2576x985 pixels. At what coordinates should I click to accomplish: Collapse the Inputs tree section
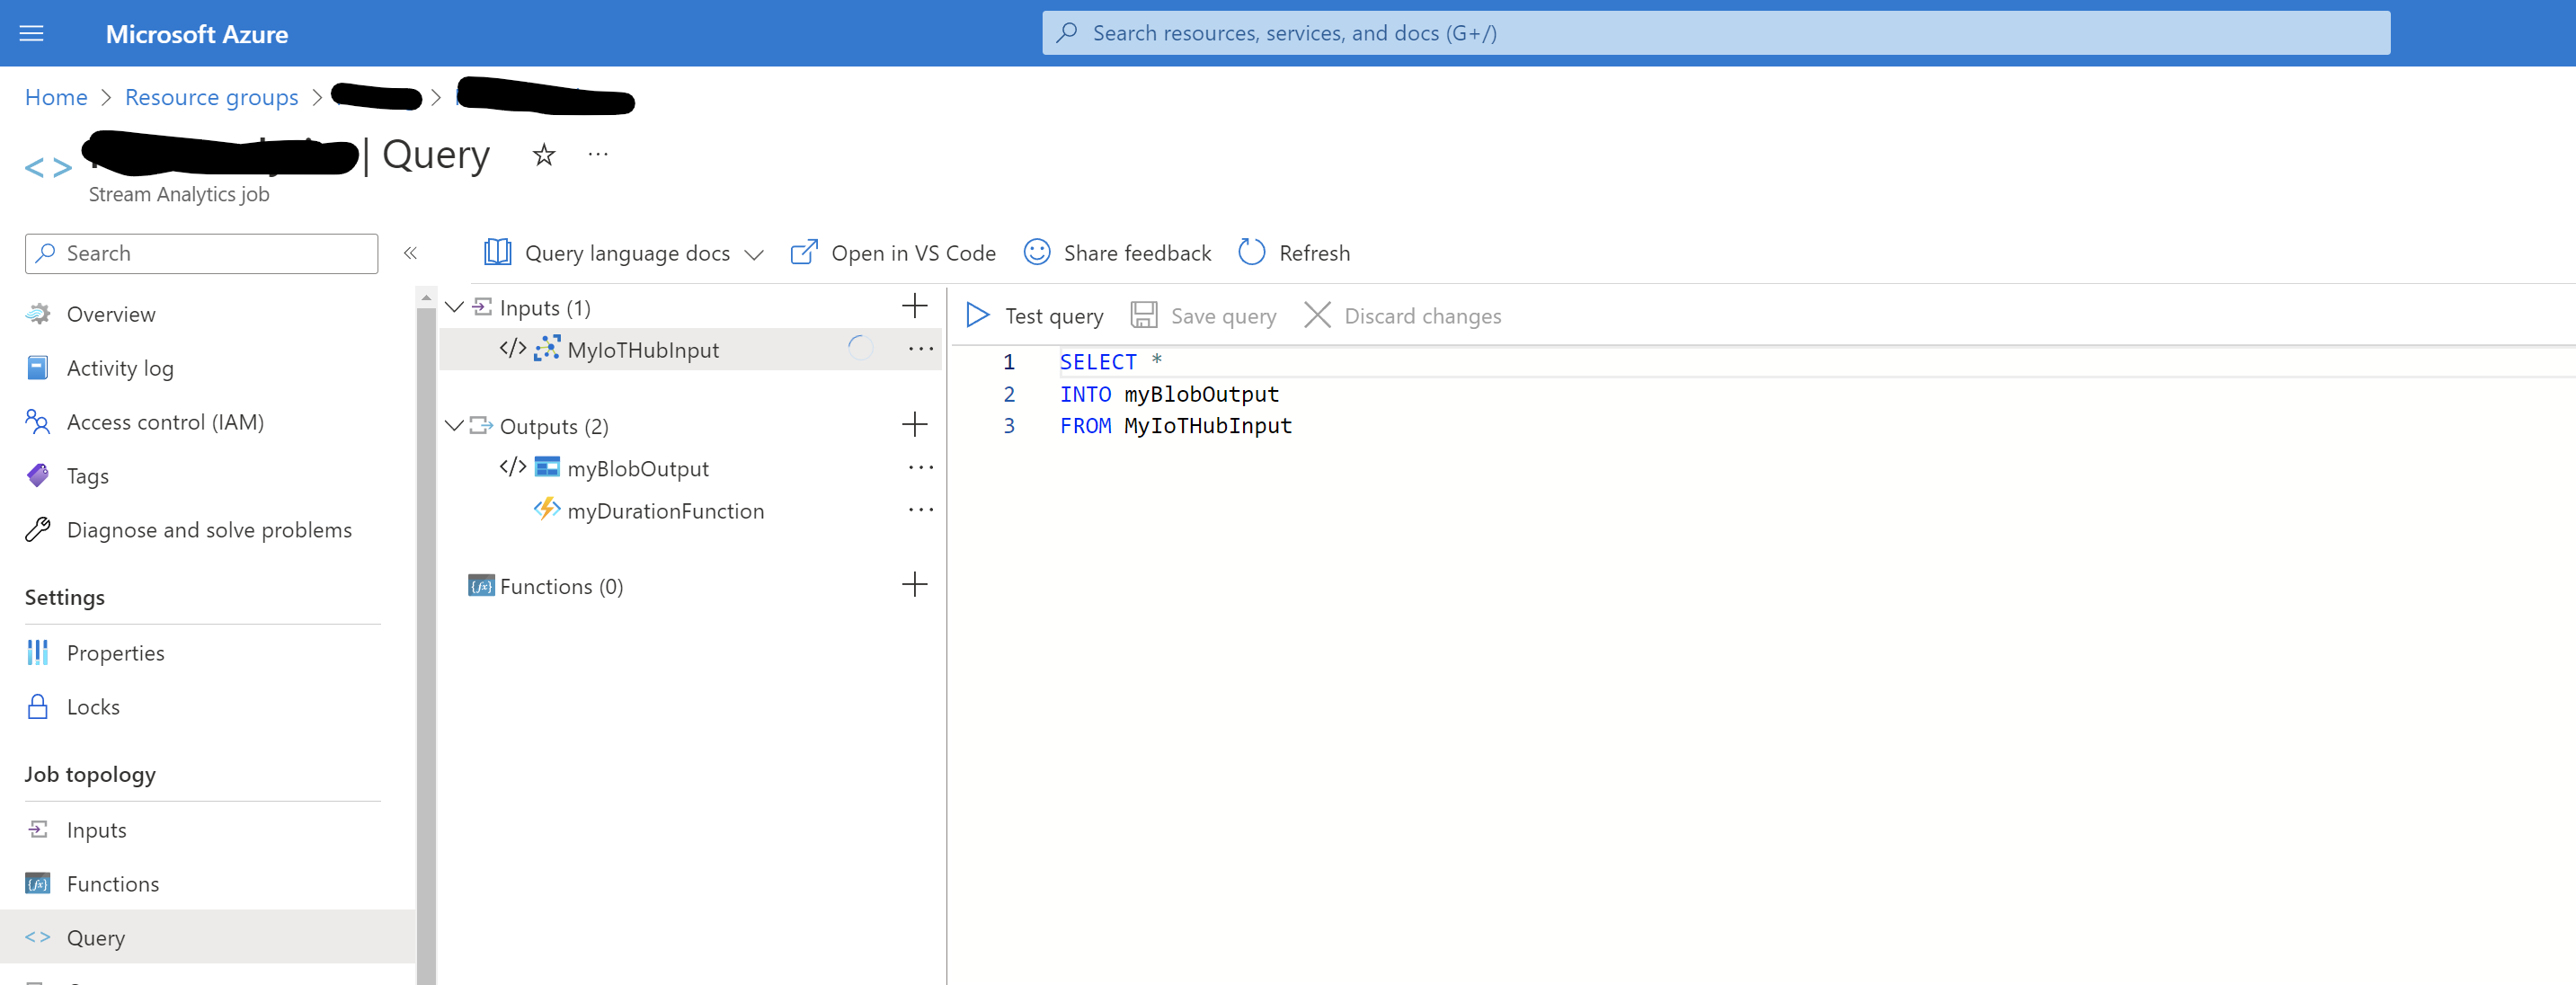pyautogui.click(x=454, y=307)
